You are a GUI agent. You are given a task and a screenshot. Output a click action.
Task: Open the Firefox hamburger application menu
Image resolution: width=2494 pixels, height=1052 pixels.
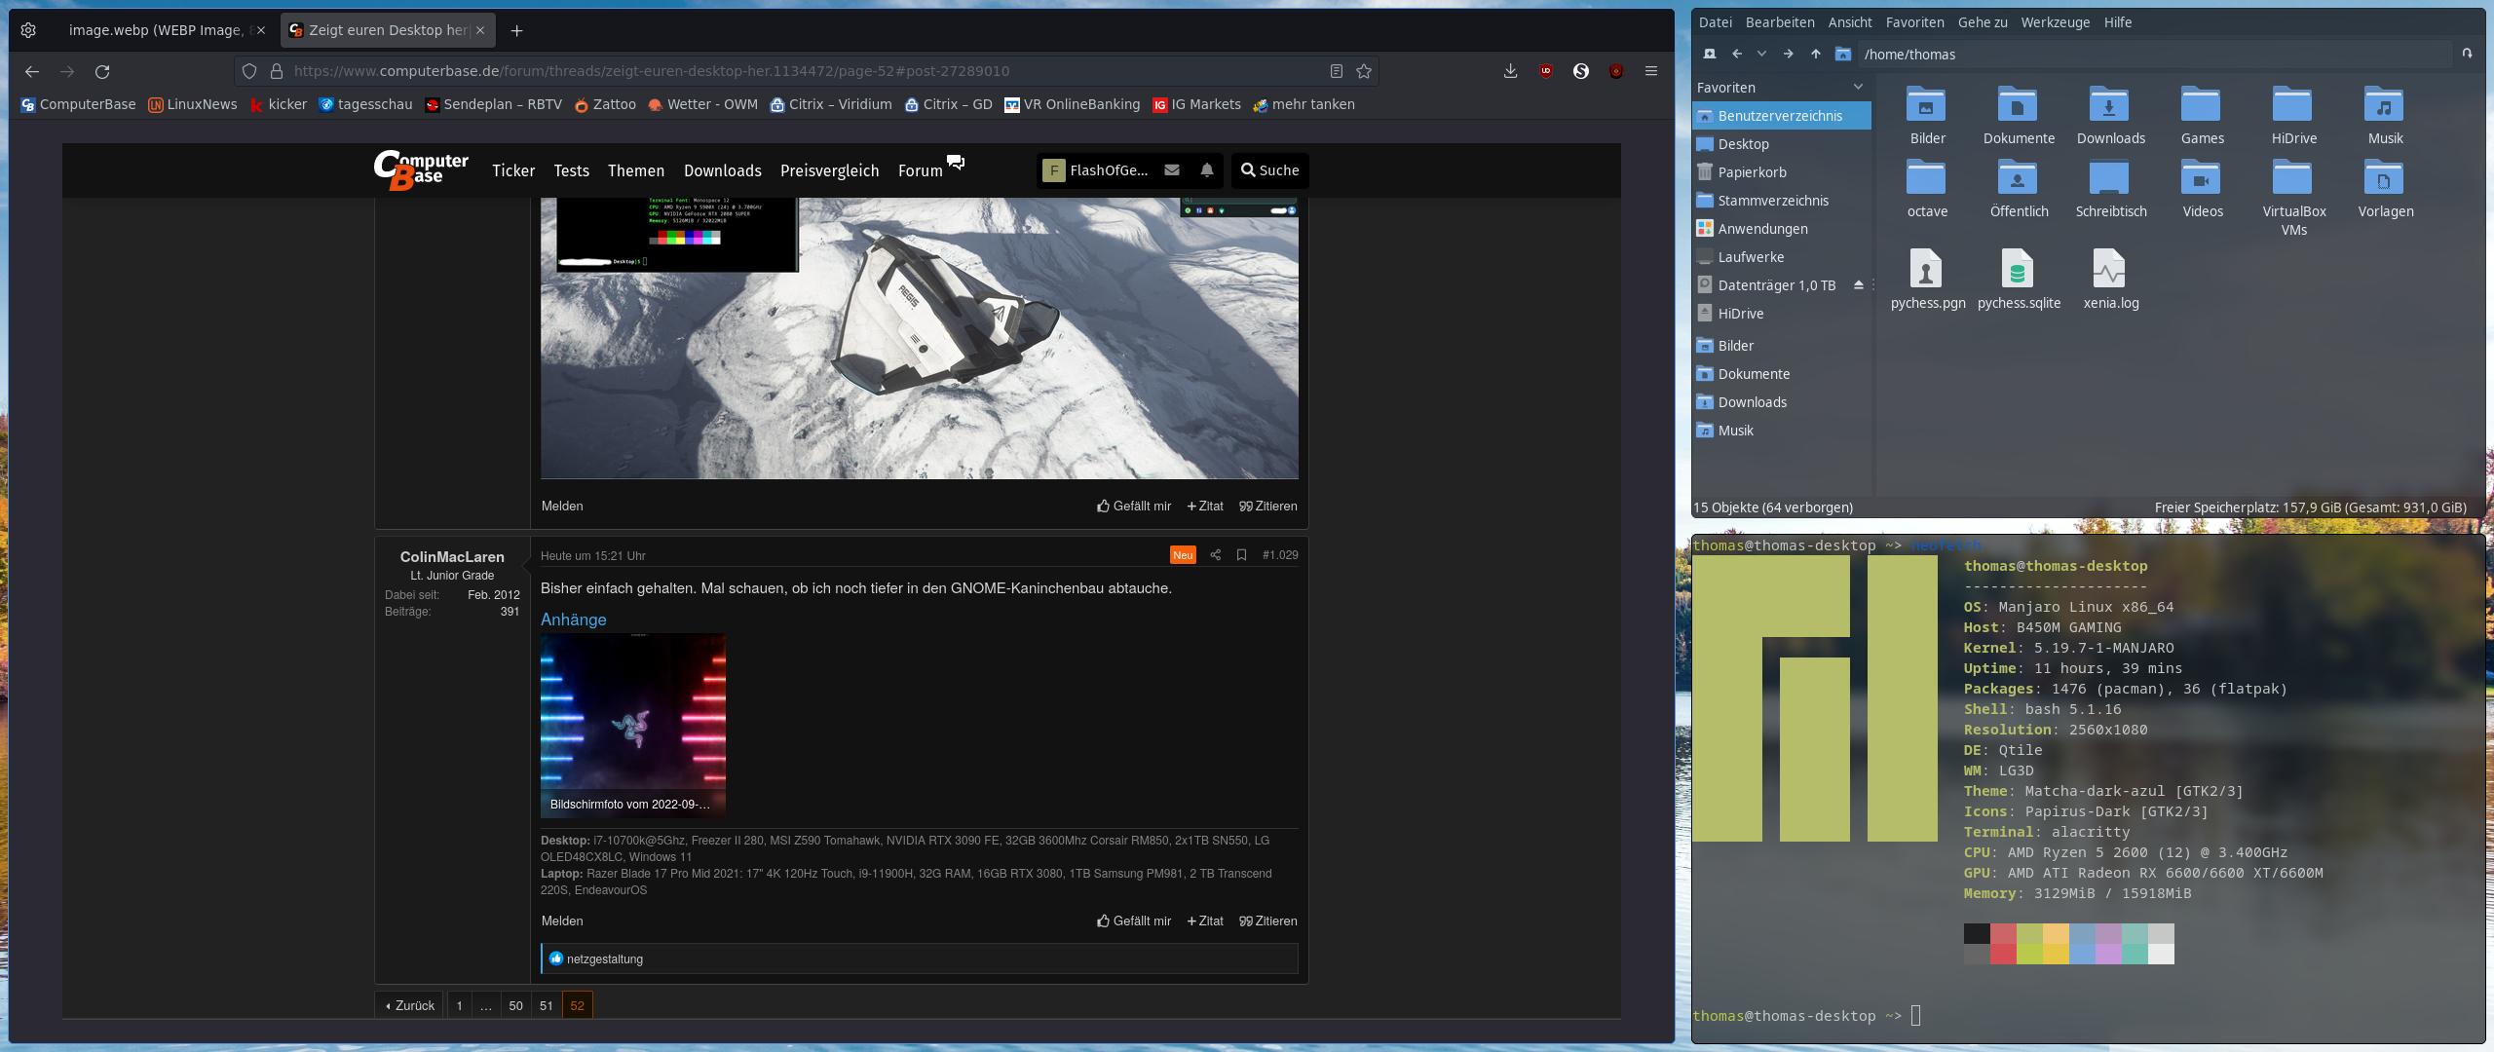click(x=1651, y=71)
